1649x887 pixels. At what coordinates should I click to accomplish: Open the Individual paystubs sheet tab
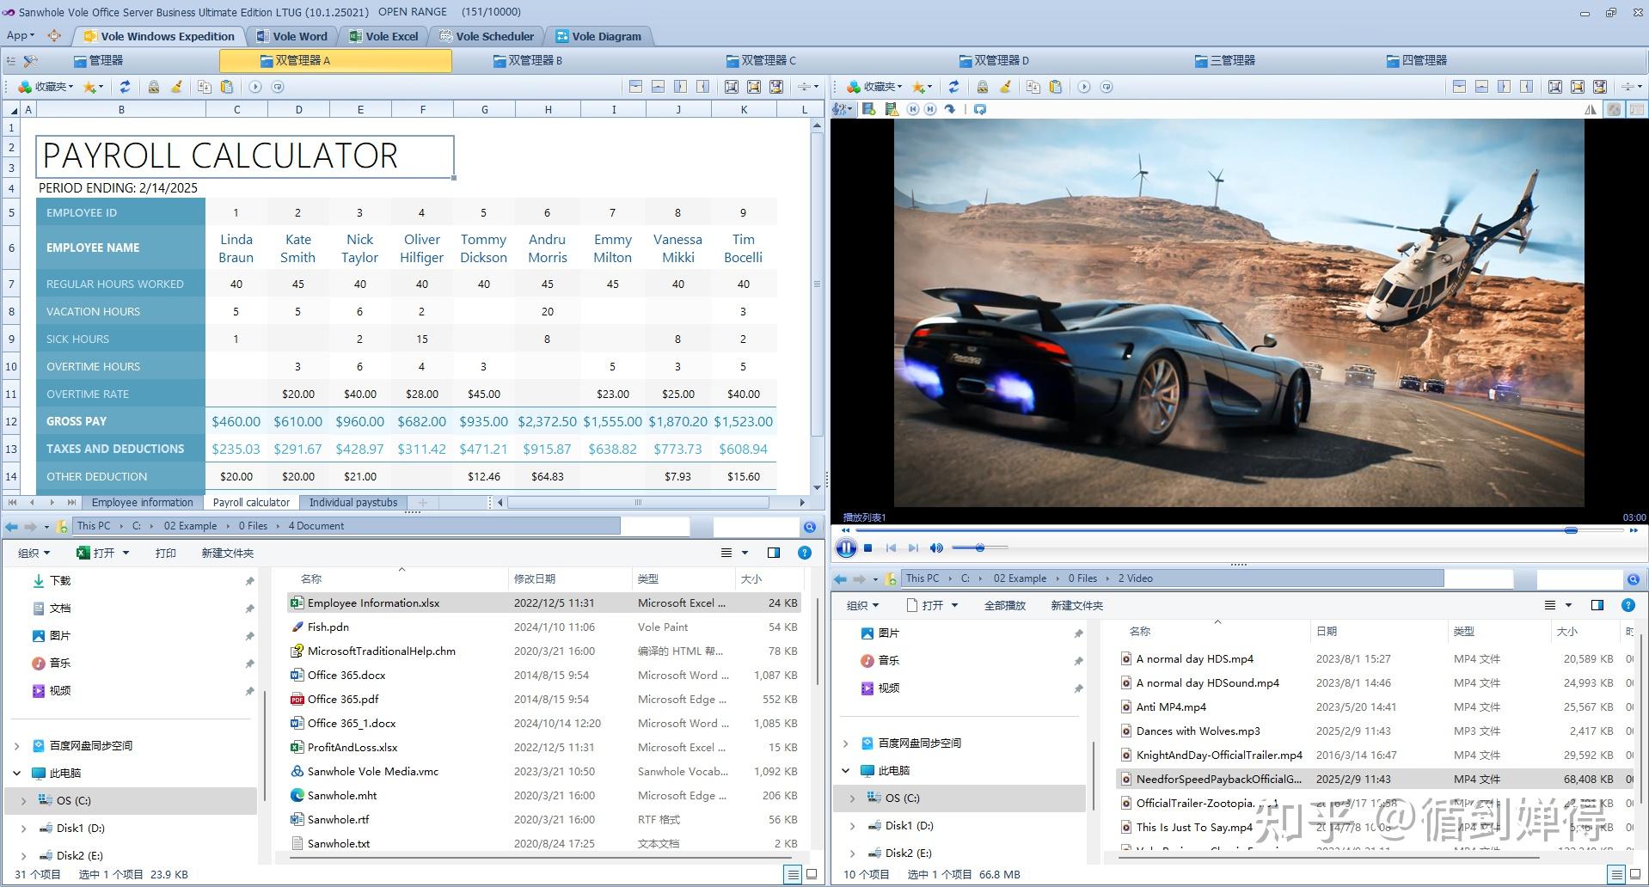coord(353,502)
